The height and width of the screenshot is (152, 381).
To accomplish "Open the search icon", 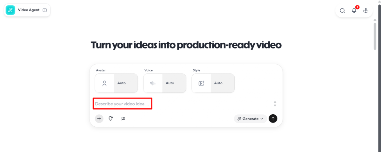I will 342,10.
